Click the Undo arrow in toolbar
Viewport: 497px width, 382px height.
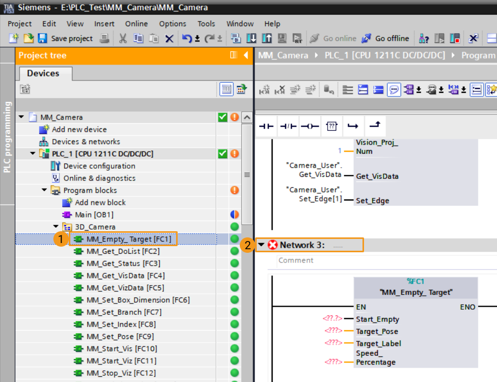tap(187, 38)
